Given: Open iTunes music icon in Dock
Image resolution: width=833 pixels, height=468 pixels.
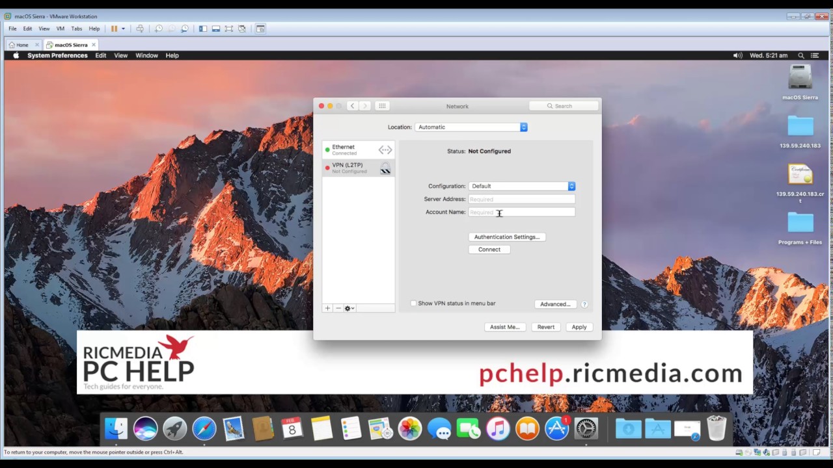Looking at the screenshot, I should [498, 429].
